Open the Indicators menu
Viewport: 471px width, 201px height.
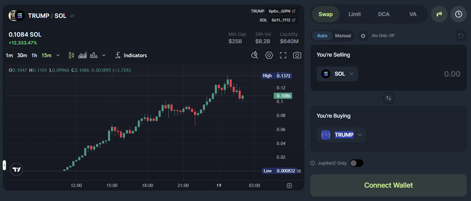(x=131, y=55)
